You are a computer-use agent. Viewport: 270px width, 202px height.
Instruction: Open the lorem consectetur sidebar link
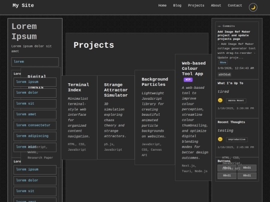tap(35, 125)
